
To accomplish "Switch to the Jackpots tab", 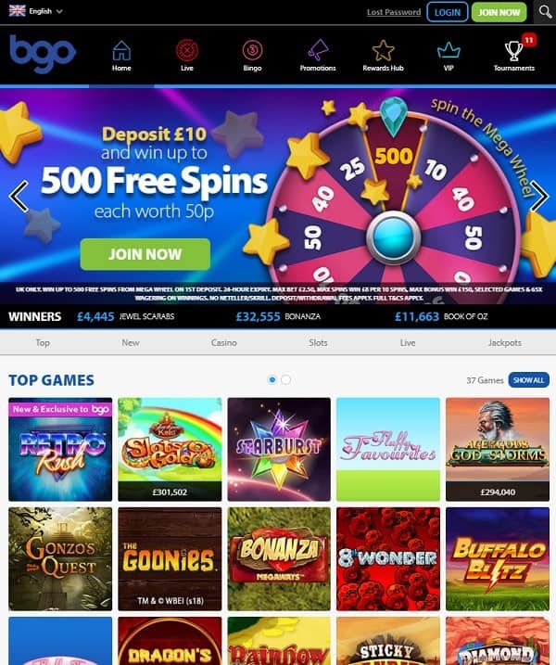I will pos(504,342).
